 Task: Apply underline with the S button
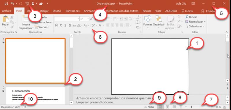pos(65,25)
